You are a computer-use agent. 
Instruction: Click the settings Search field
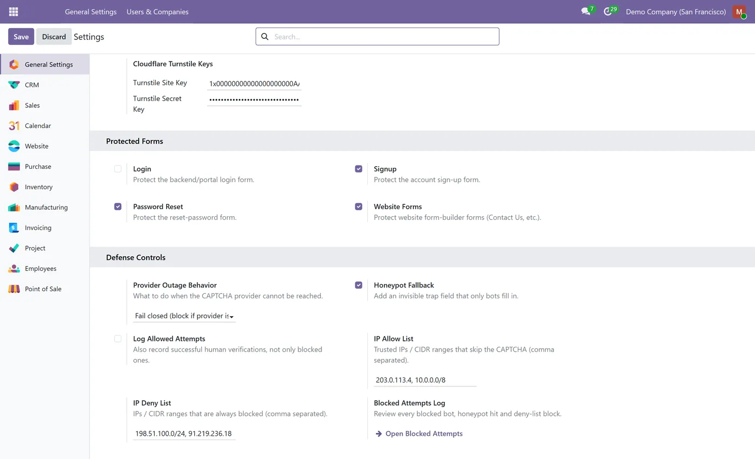(x=377, y=37)
